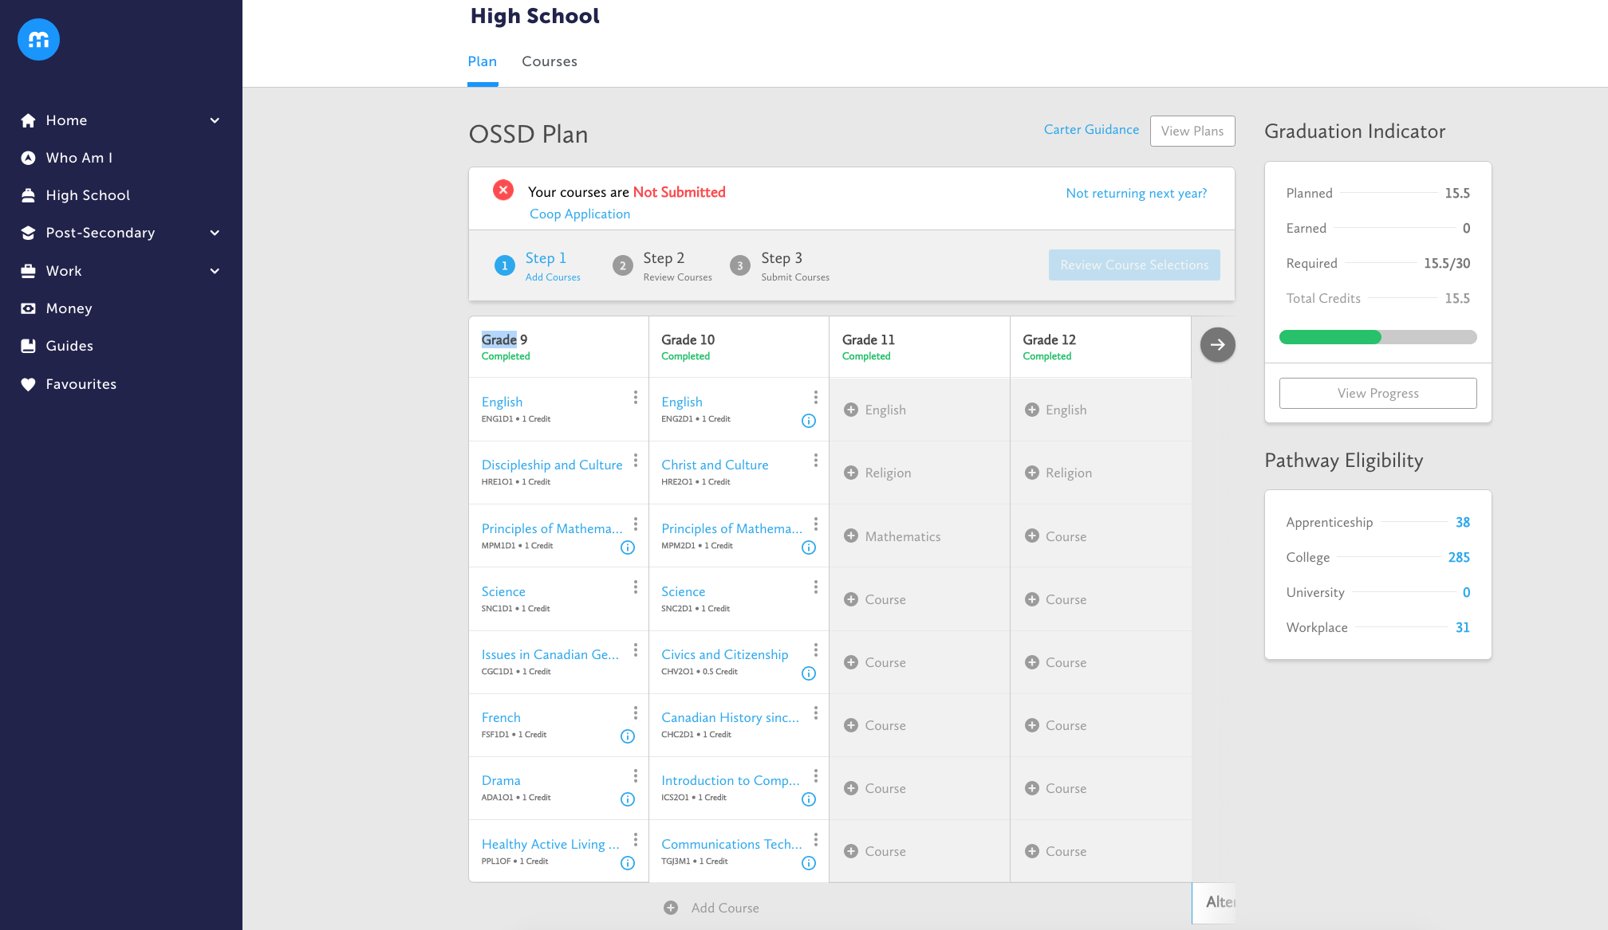
Task: Select Step 2 Review Courses
Action: (662, 265)
